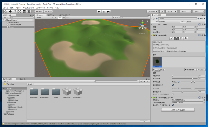Toggle scene audio speaker icon

pos(63,17)
